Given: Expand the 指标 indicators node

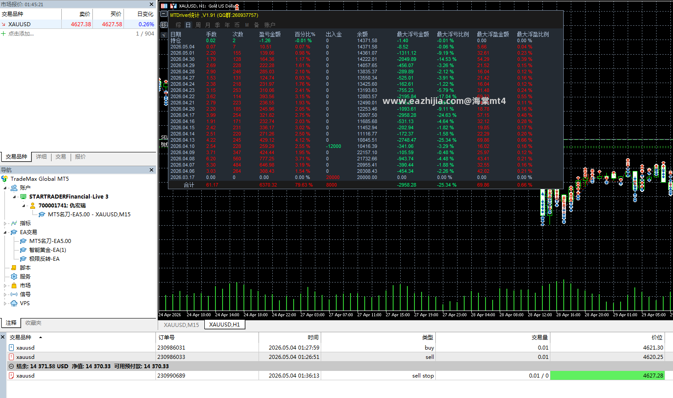Looking at the screenshot, I should pyautogui.click(x=5, y=223).
